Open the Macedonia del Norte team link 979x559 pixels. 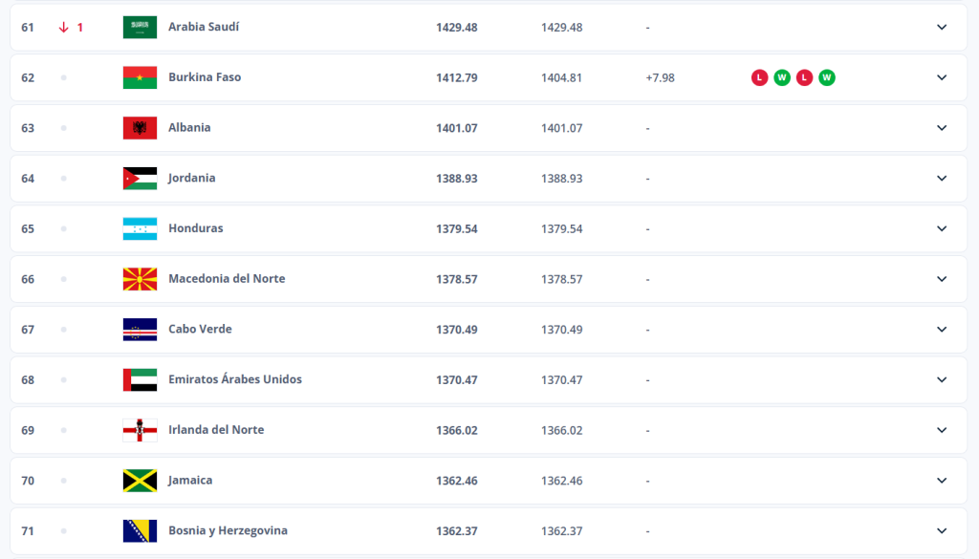(x=227, y=279)
